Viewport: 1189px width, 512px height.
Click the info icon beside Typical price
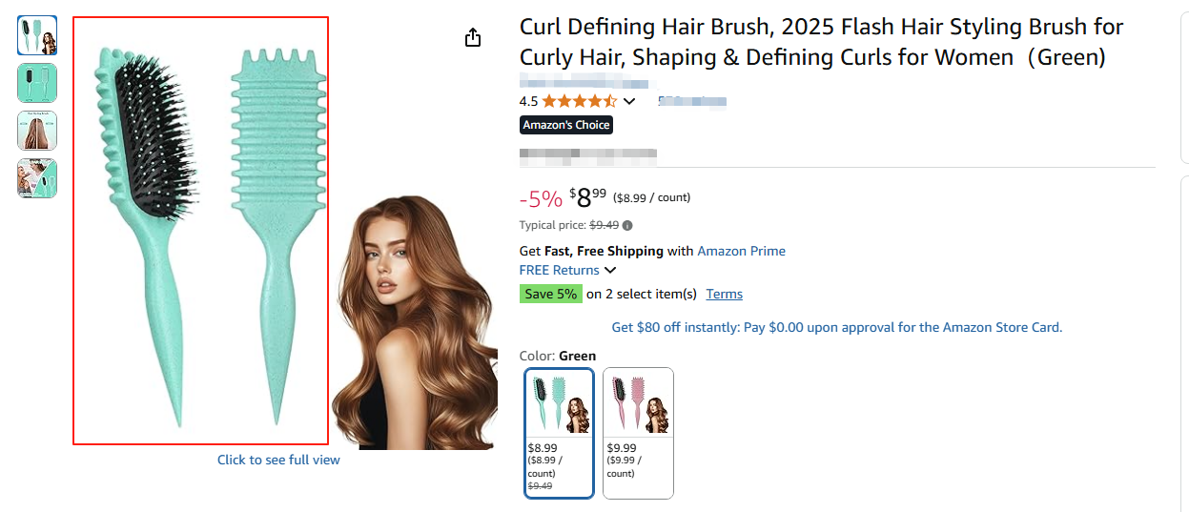click(x=627, y=226)
